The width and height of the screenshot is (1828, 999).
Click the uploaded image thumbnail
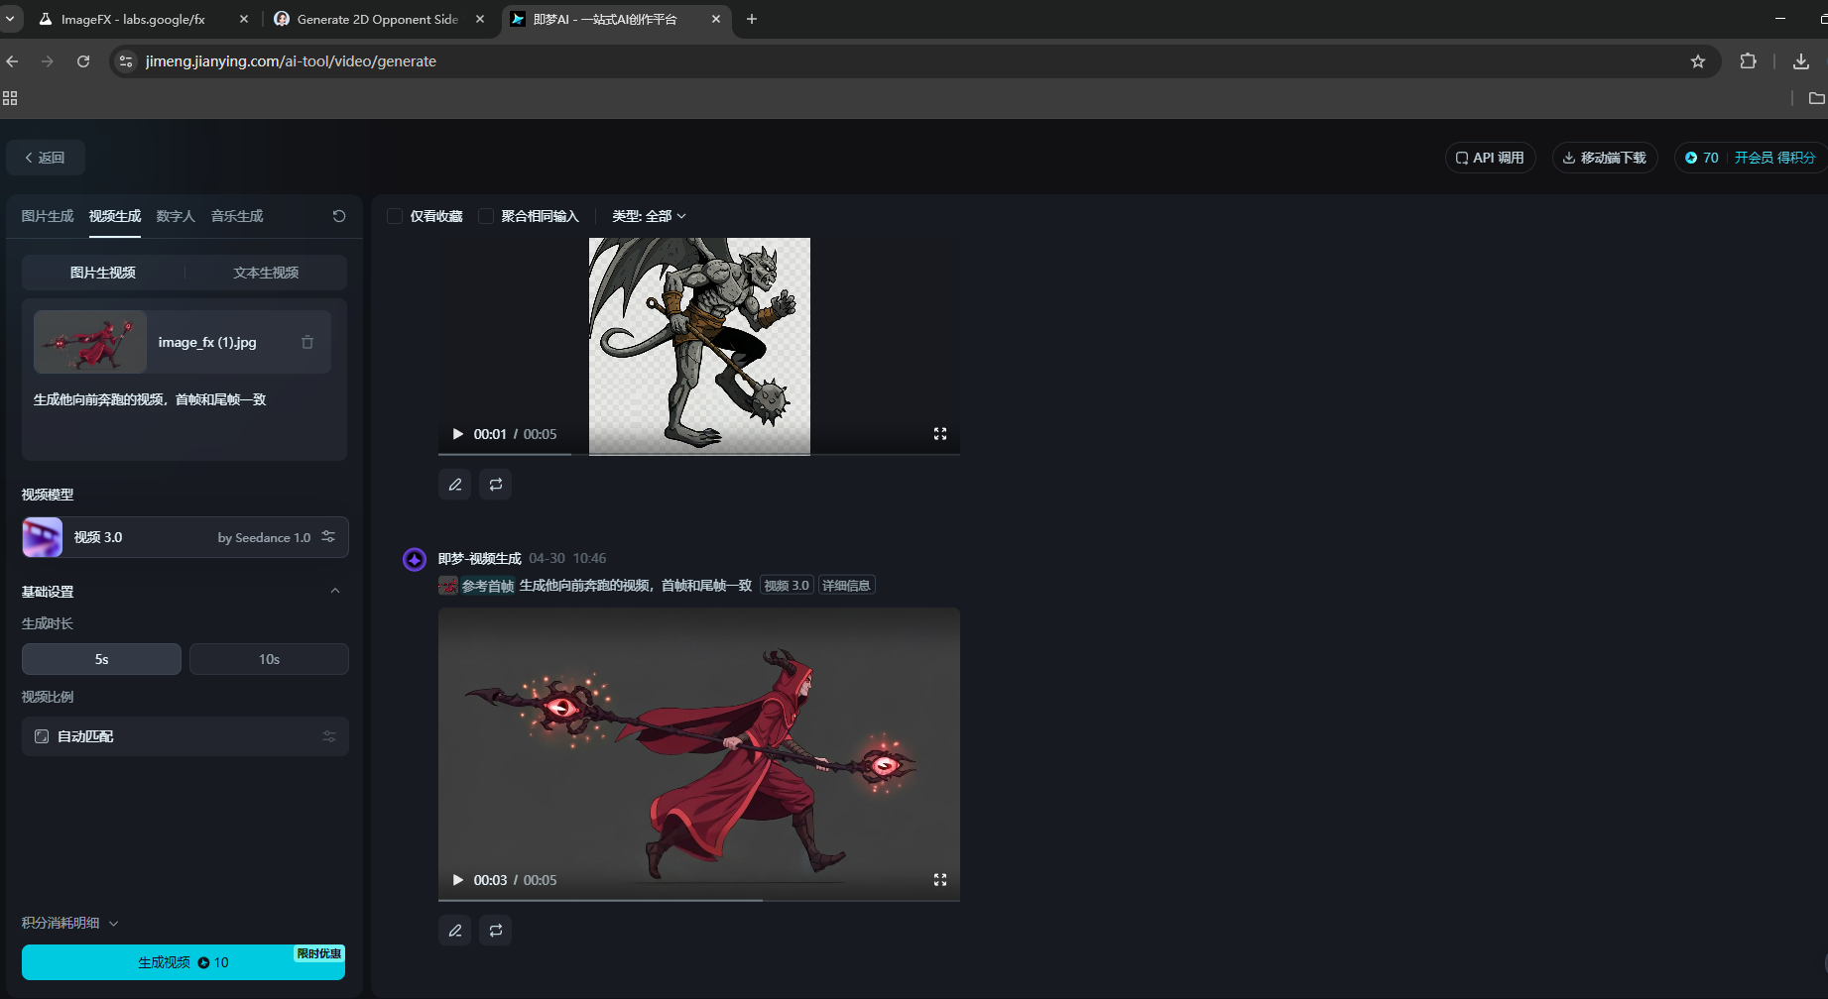(90, 342)
